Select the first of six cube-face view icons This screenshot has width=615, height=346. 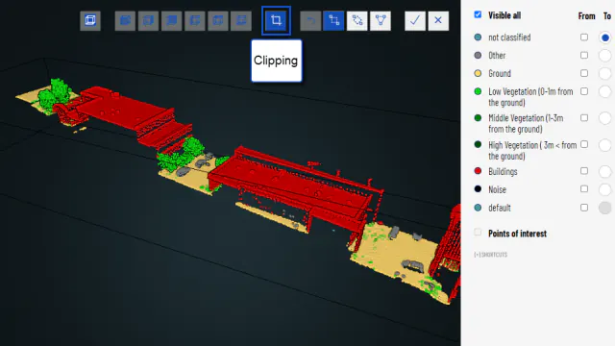[x=125, y=20]
